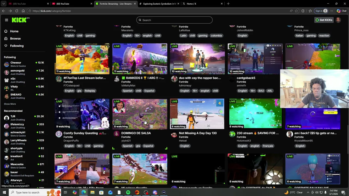Open the Windows Start menu
This screenshot has width=349, height=196.
pyautogui.click(x=4, y=192)
